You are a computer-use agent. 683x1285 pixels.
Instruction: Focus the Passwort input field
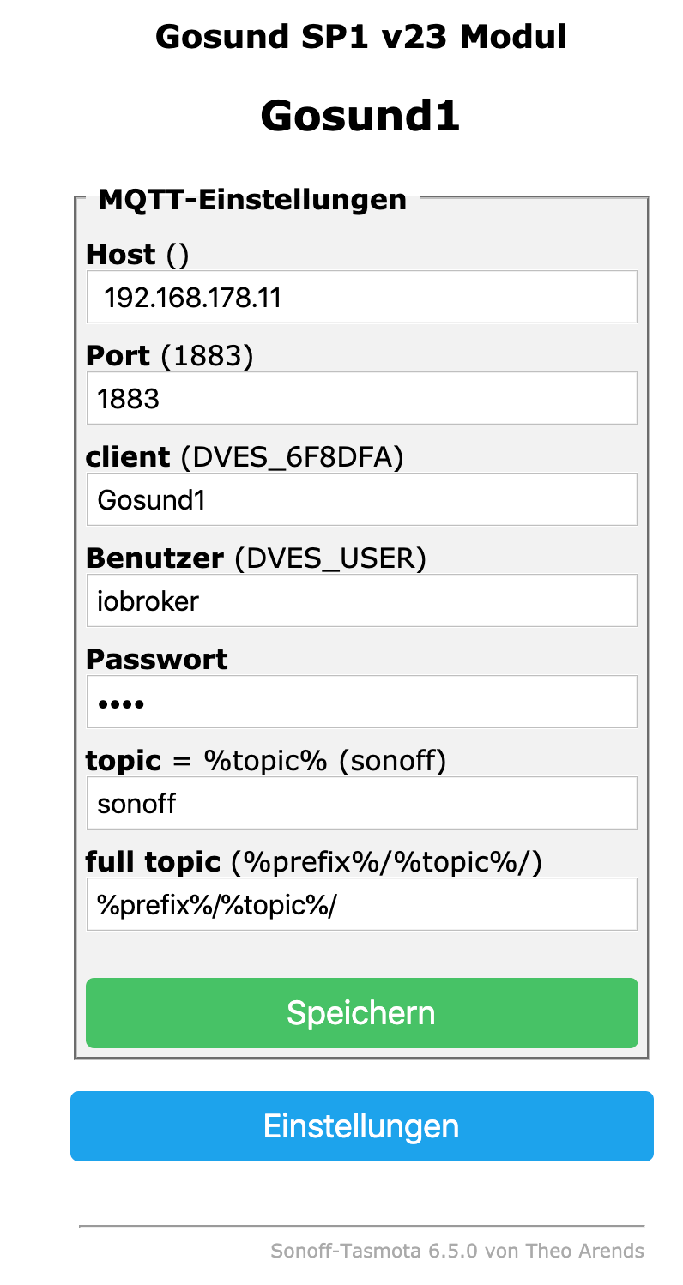[x=361, y=703]
